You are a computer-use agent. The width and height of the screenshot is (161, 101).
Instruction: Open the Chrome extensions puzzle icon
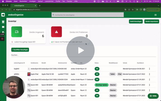click(137, 10)
